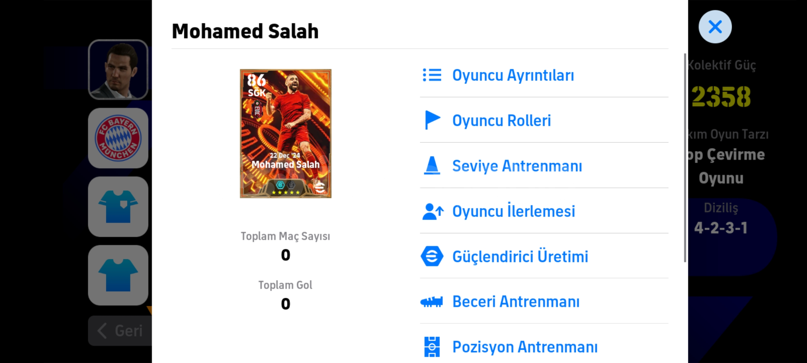Select Beceri Antrenmanı option

[544, 301]
